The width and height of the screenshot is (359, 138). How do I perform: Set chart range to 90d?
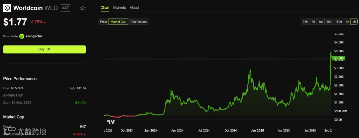329,22
